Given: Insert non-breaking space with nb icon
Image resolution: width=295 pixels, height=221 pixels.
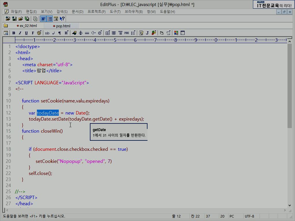Looking at the screenshot, I should (47, 33).
